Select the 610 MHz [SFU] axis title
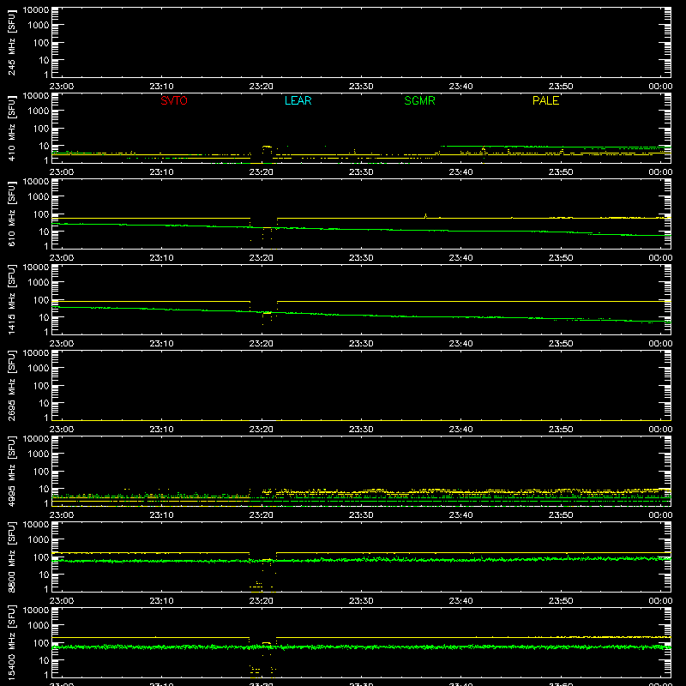The width and height of the screenshot is (686, 686). click(12, 214)
